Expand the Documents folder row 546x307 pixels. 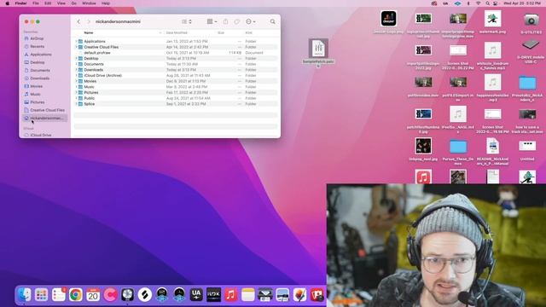[x=76, y=64]
